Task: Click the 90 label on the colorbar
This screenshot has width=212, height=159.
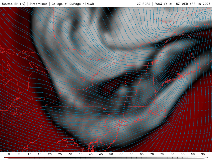Action: click(193, 154)
